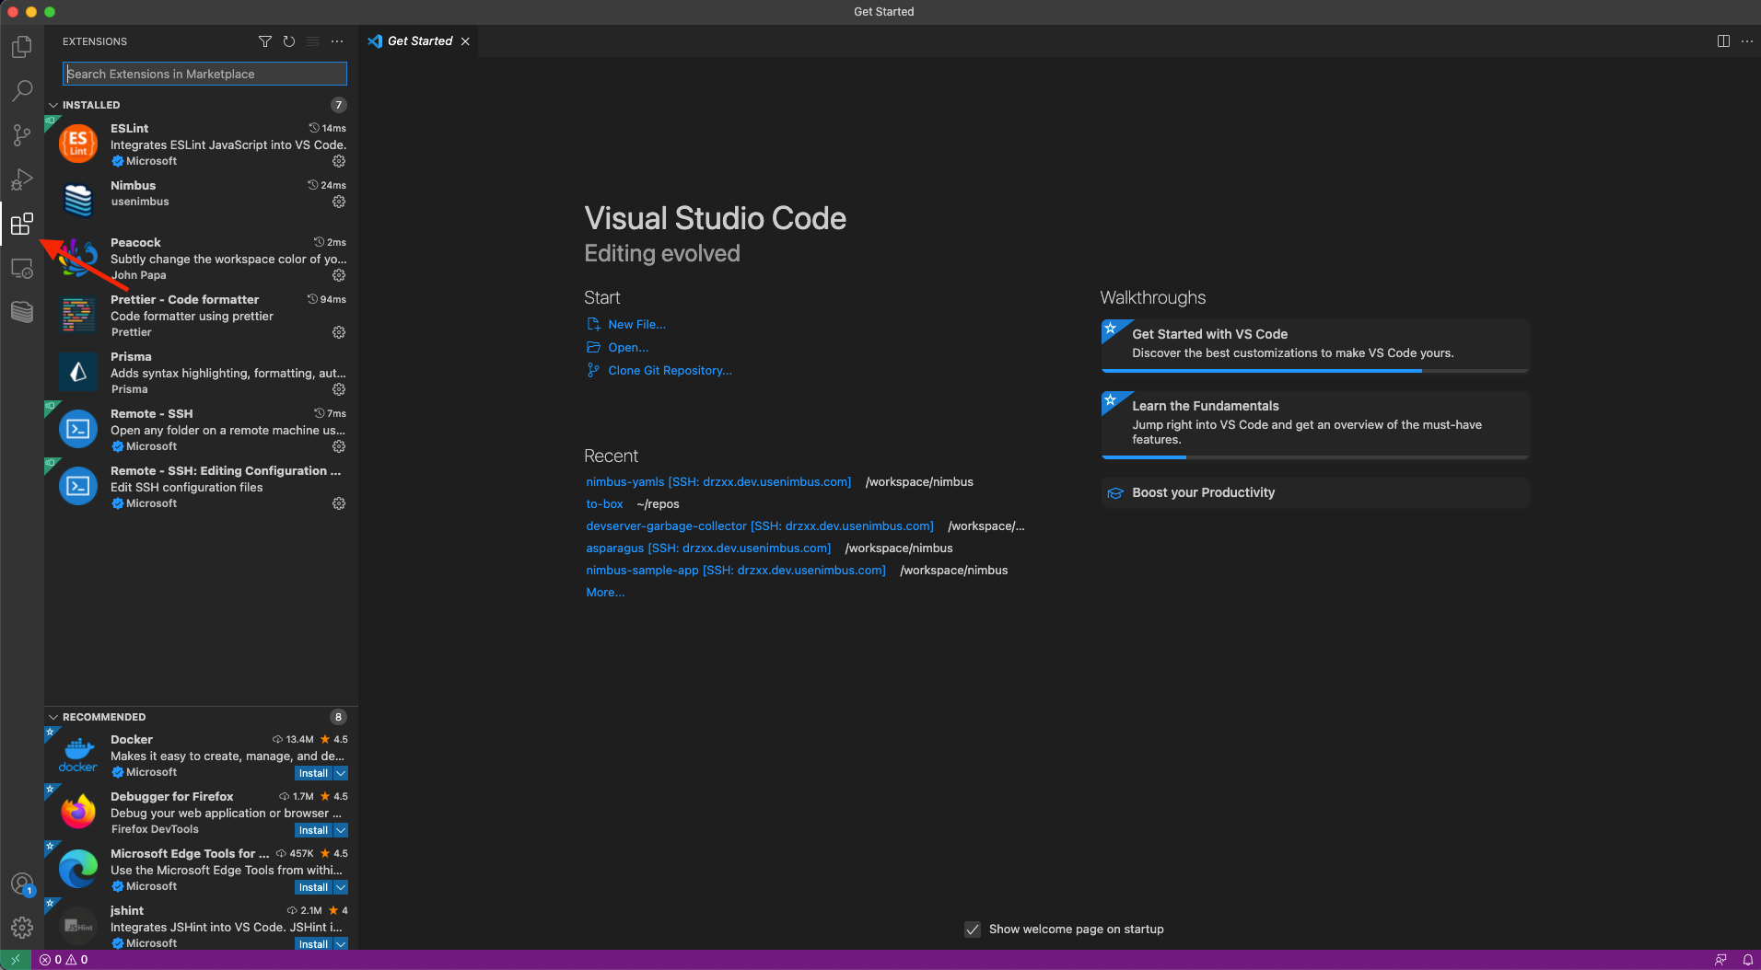Toggle Show welcome page on startup
Viewport: 1761px width, 970px height.
click(x=973, y=930)
